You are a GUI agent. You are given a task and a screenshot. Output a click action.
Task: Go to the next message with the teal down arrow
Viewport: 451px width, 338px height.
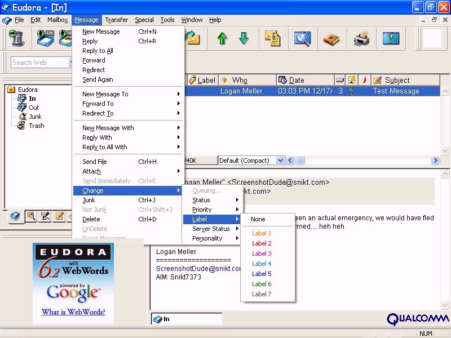click(x=244, y=38)
